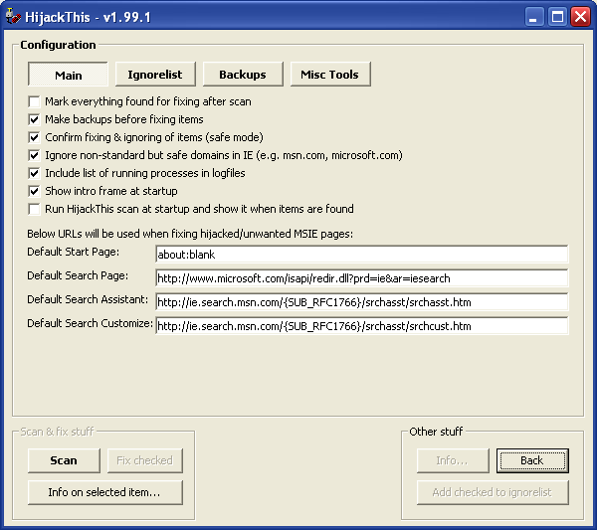Click the 'Below URLs will be used' text

(190, 234)
